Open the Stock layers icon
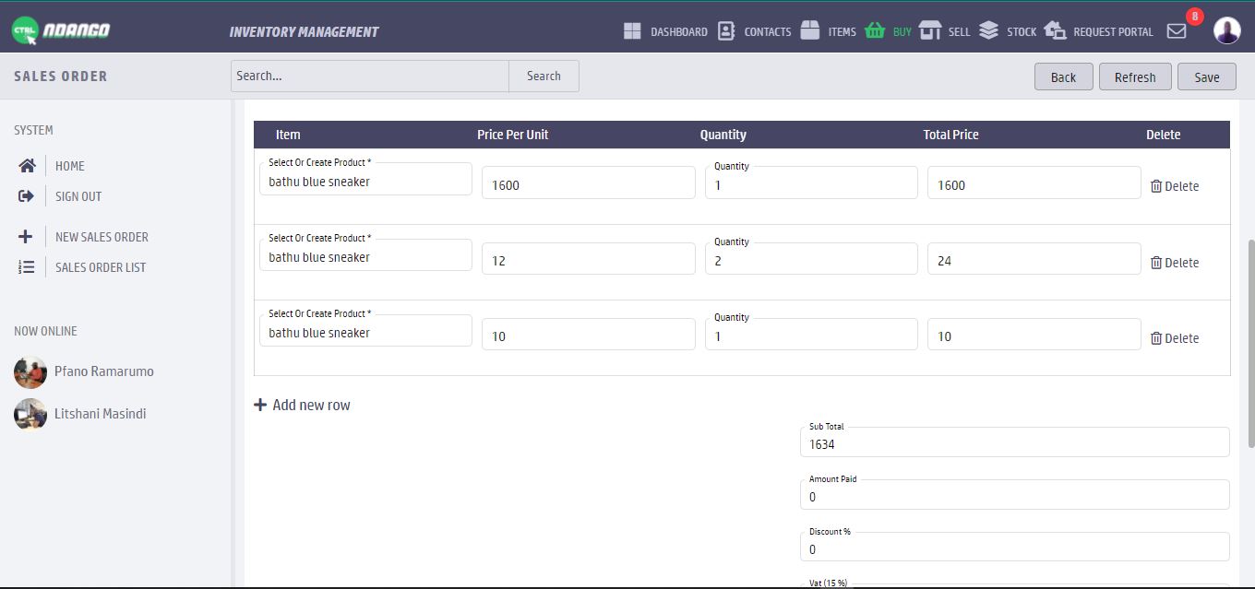The height and width of the screenshot is (589, 1255). pos(988,31)
